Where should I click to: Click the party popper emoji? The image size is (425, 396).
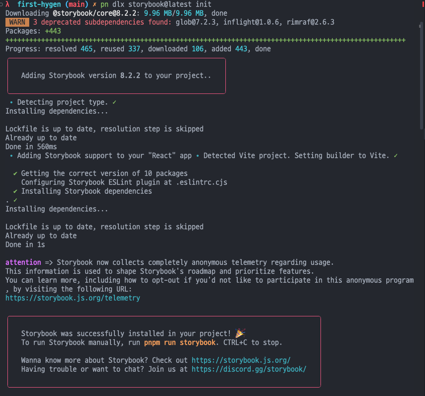point(240,334)
